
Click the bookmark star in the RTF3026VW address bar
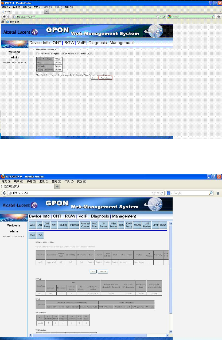tap(154, 193)
